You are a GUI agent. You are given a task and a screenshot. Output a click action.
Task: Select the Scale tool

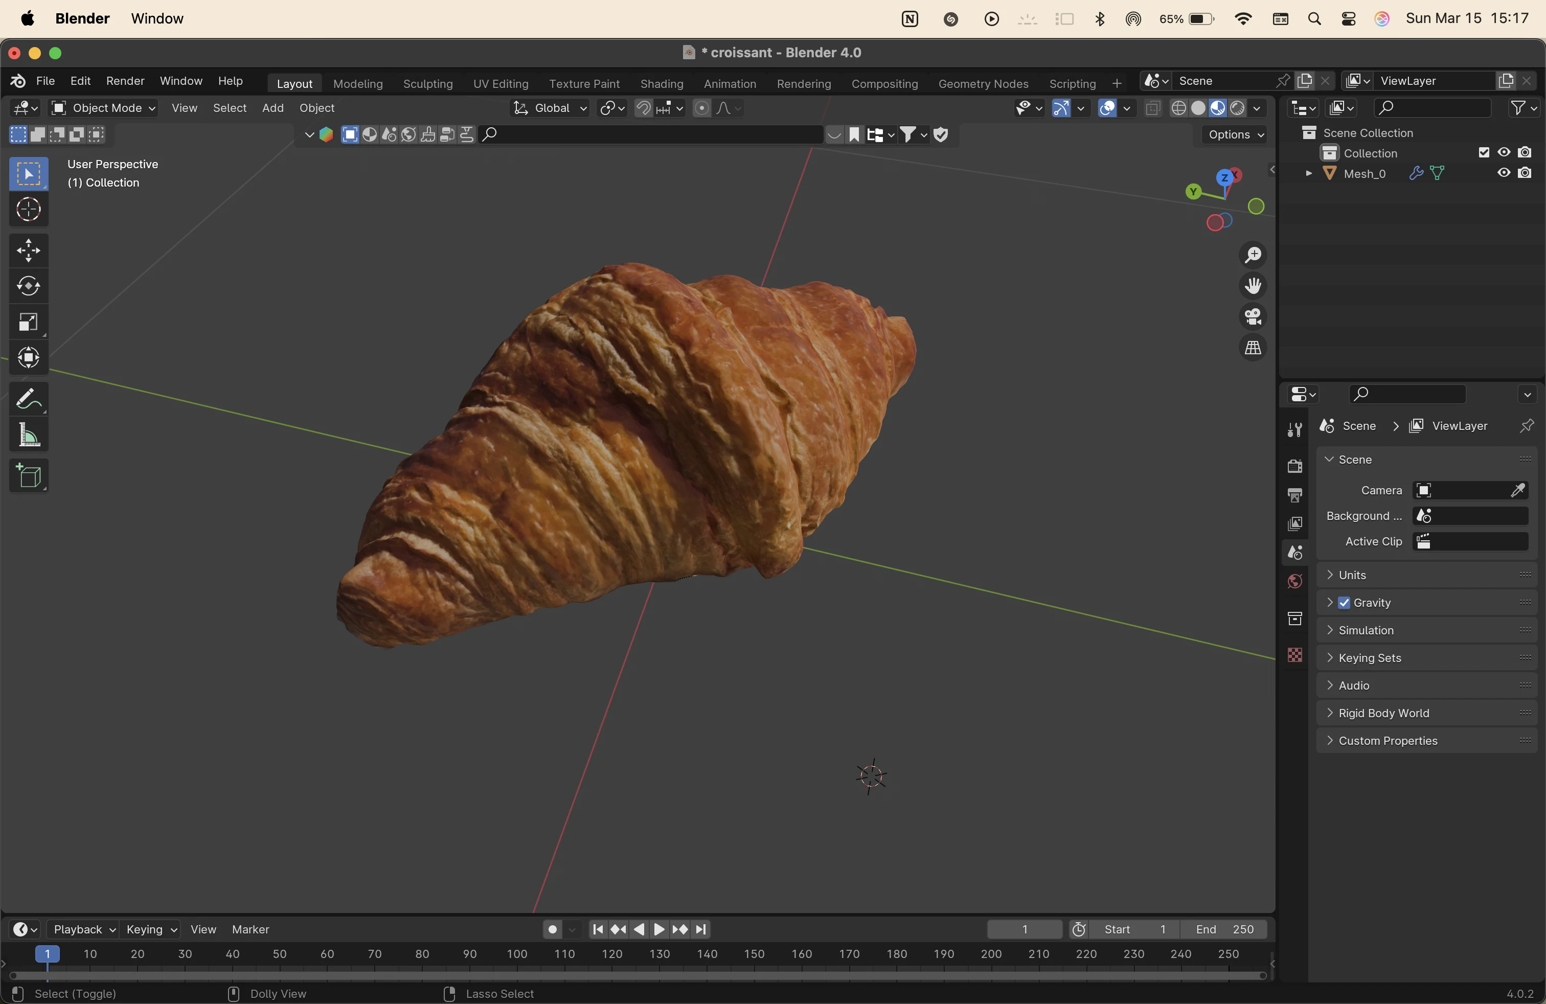pyautogui.click(x=29, y=322)
